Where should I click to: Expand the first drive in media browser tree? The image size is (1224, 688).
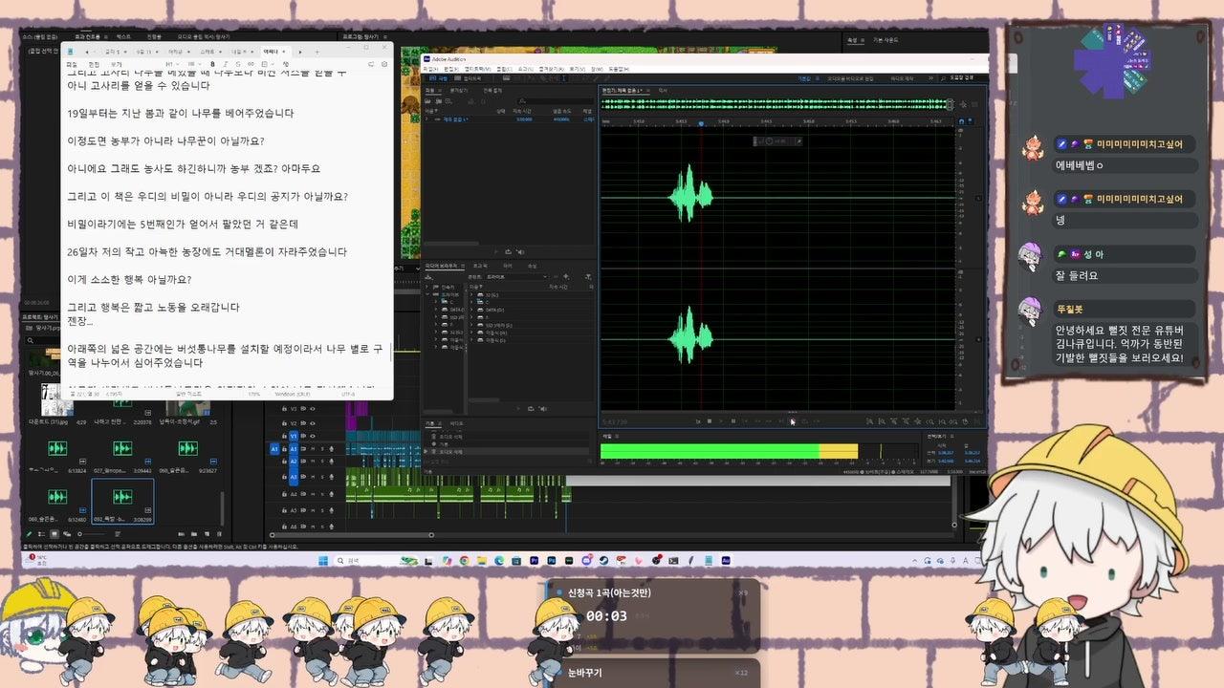436,302
